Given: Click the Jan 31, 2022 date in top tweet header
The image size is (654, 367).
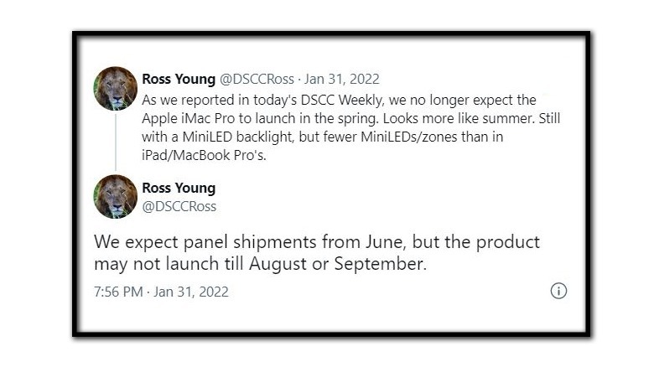Looking at the screenshot, I should [x=341, y=79].
